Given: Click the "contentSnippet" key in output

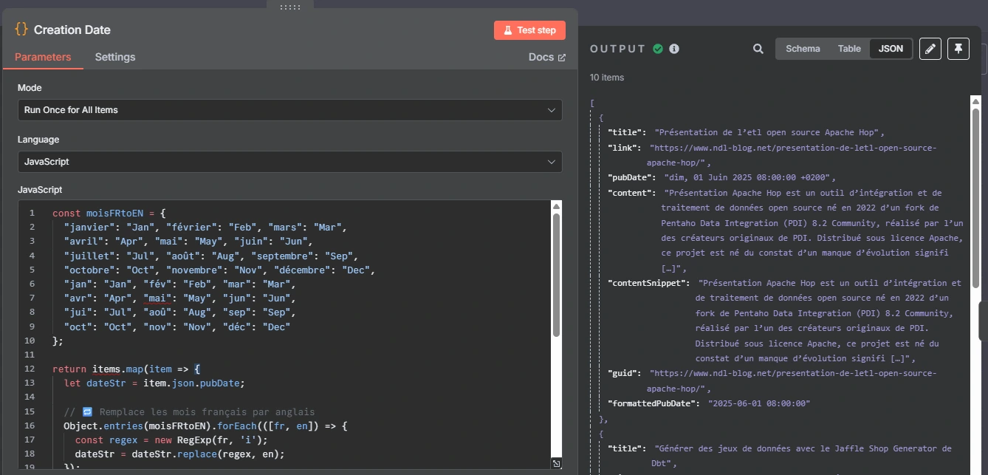Looking at the screenshot, I should tap(648, 283).
